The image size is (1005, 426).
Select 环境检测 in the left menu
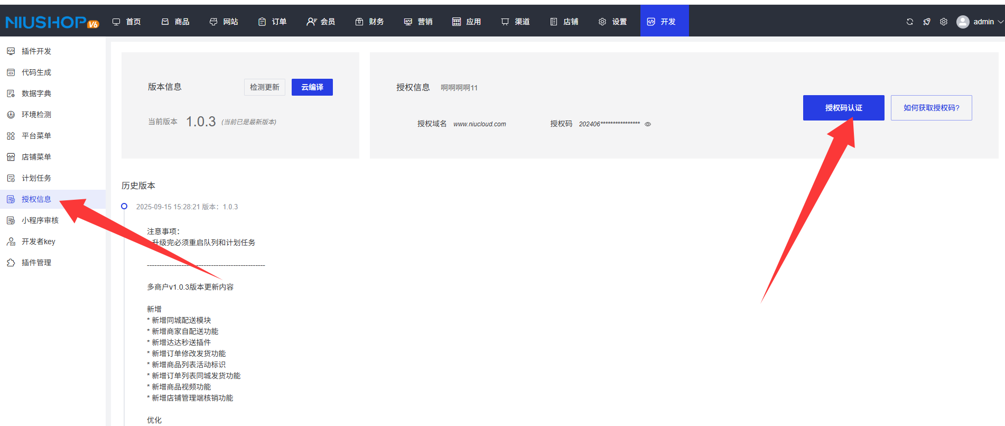tap(36, 115)
